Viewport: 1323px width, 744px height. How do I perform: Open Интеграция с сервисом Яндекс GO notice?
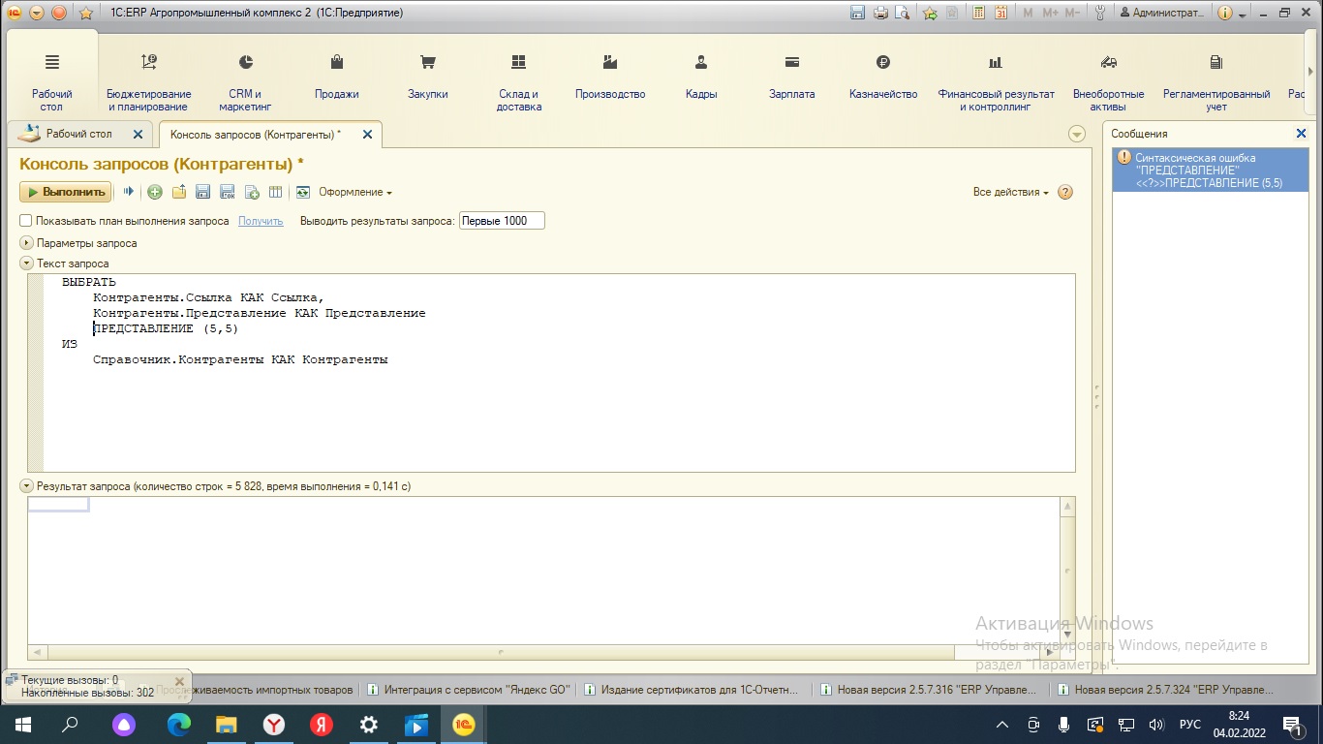coord(469,690)
